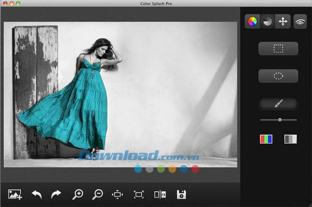312x207 pixels.
Task: Maximize the window with the green button
Action: pyautogui.click(x=18, y=4)
